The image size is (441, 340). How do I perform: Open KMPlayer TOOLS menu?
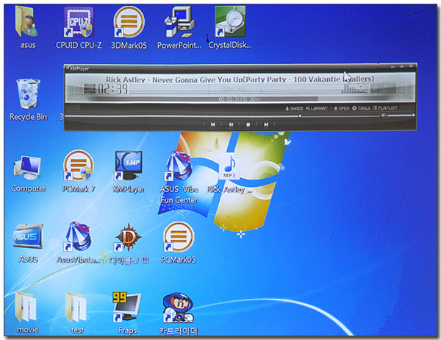pyautogui.click(x=361, y=108)
